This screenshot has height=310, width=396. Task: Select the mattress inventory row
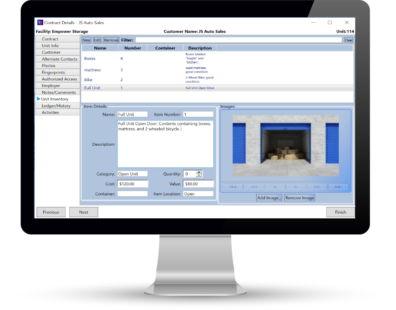click(x=217, y=70)
